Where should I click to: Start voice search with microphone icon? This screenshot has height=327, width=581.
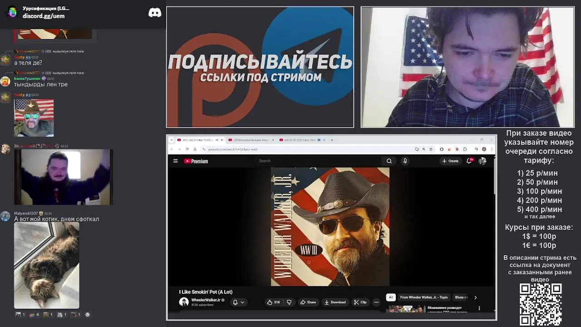pyautogui.click(x=405, y=161)
